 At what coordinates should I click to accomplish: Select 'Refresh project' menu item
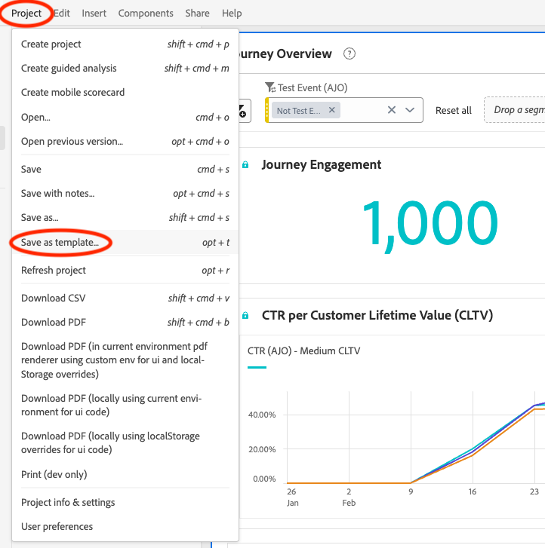point(54,270)
